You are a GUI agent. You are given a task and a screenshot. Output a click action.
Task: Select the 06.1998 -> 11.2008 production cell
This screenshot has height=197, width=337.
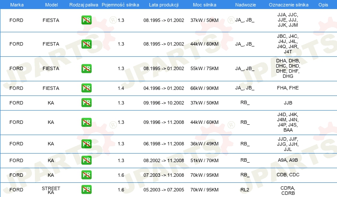[x=164, y=144]
